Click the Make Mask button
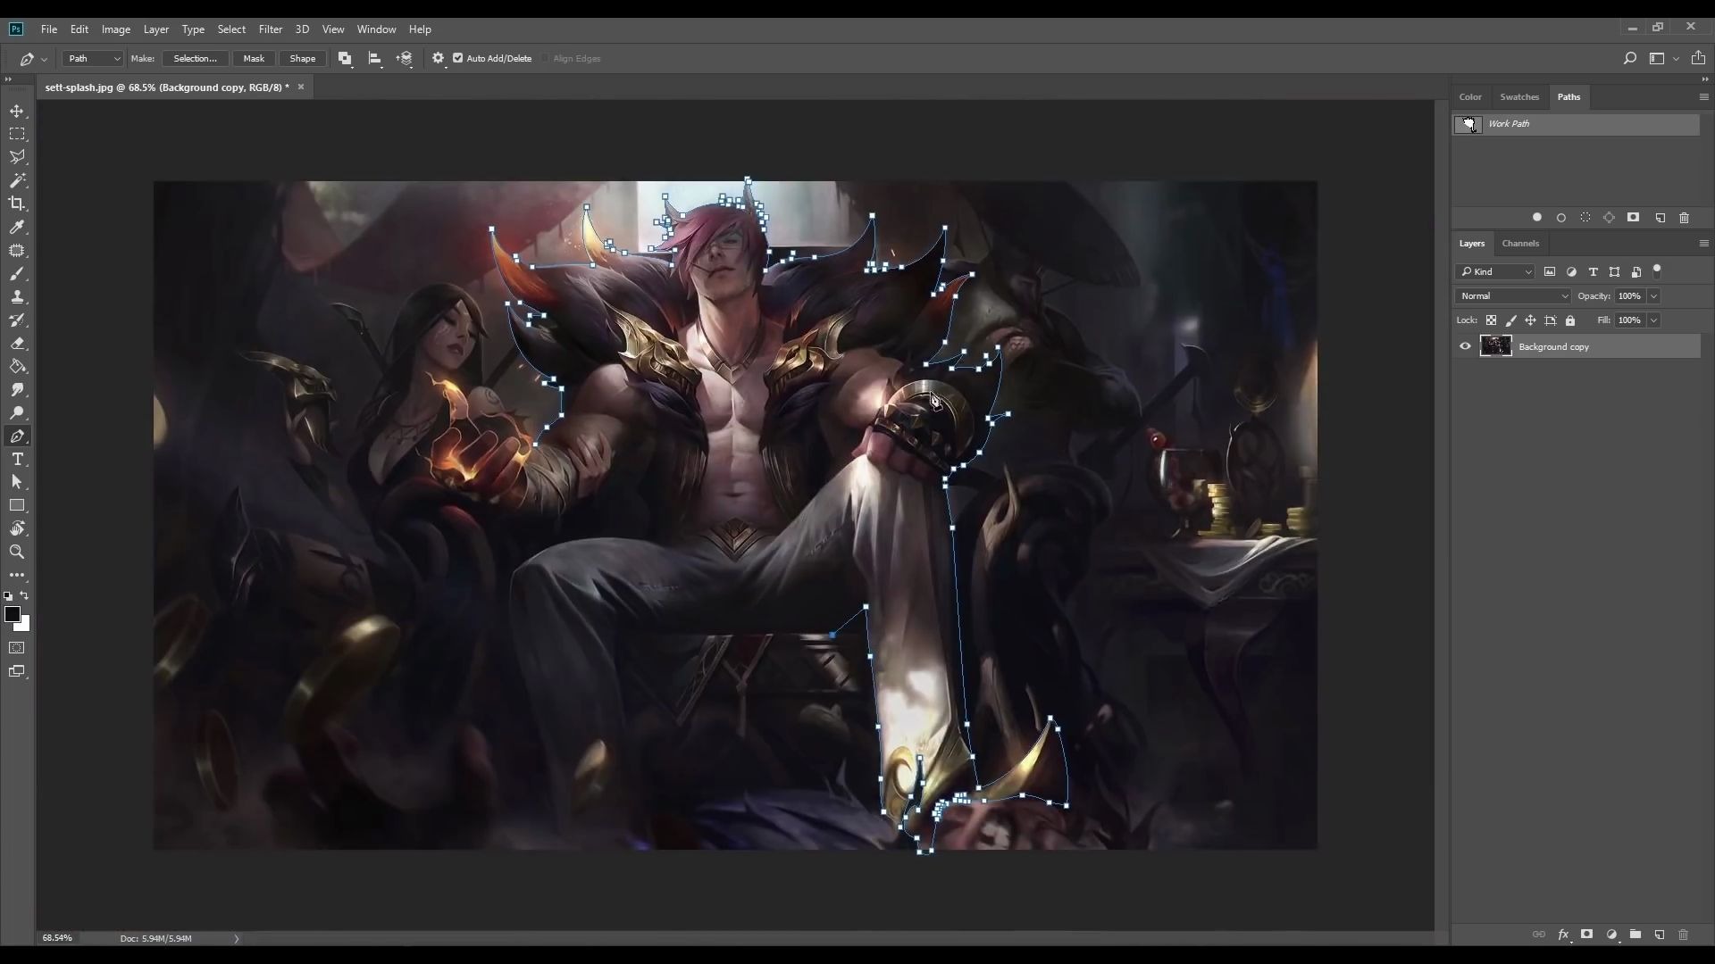This screenshot has width=1715, height=964. pyautogui.click(x=254, y=58)
